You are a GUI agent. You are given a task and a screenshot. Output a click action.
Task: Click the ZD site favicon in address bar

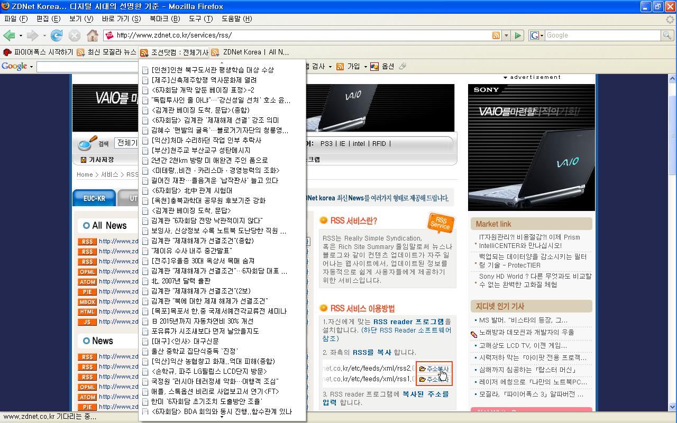[109, 35]
